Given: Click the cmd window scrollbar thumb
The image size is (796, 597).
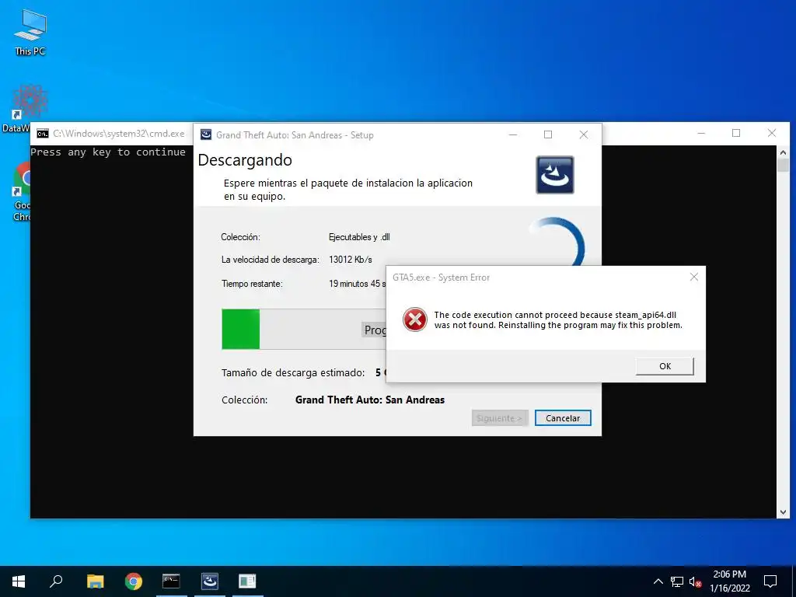Looking at the screenshot, I should (x=783, y=165).
